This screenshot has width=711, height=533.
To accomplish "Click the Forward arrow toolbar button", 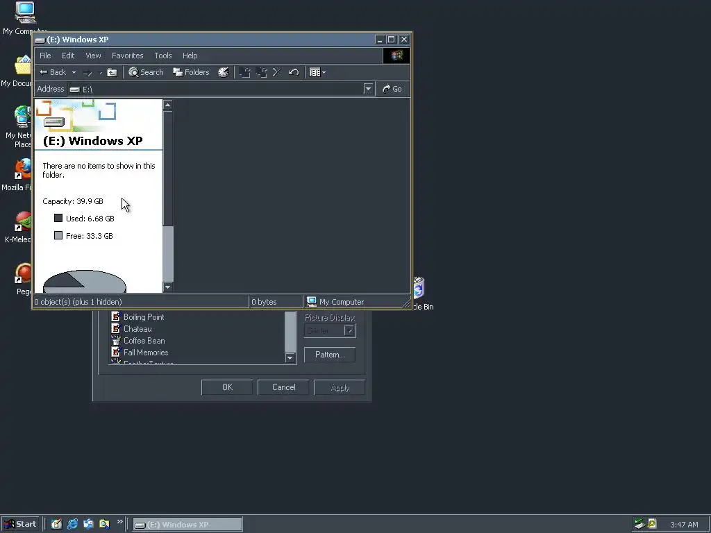I will pyautogui.click(x=87, y=72).
